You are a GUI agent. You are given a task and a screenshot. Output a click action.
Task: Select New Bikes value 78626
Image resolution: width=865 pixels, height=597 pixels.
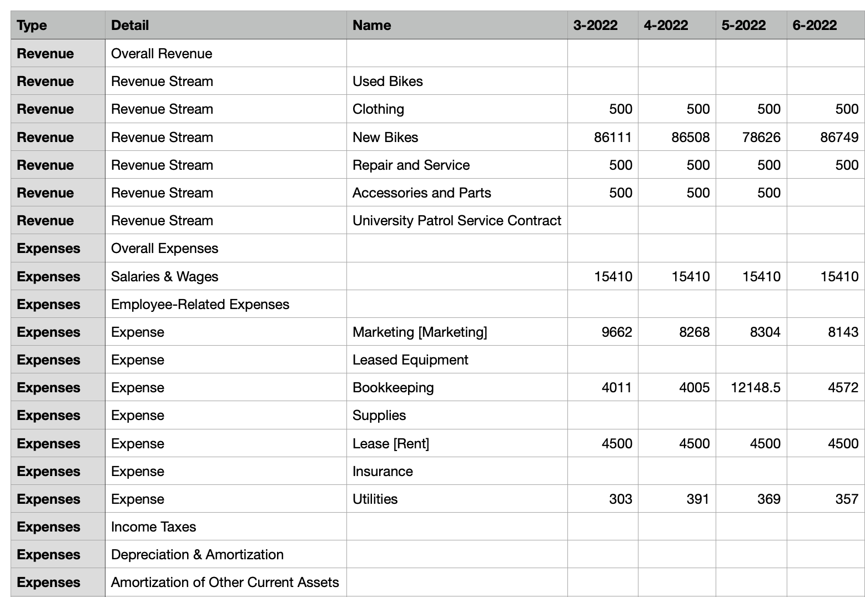pyautogui.click(x=751, y=137)
